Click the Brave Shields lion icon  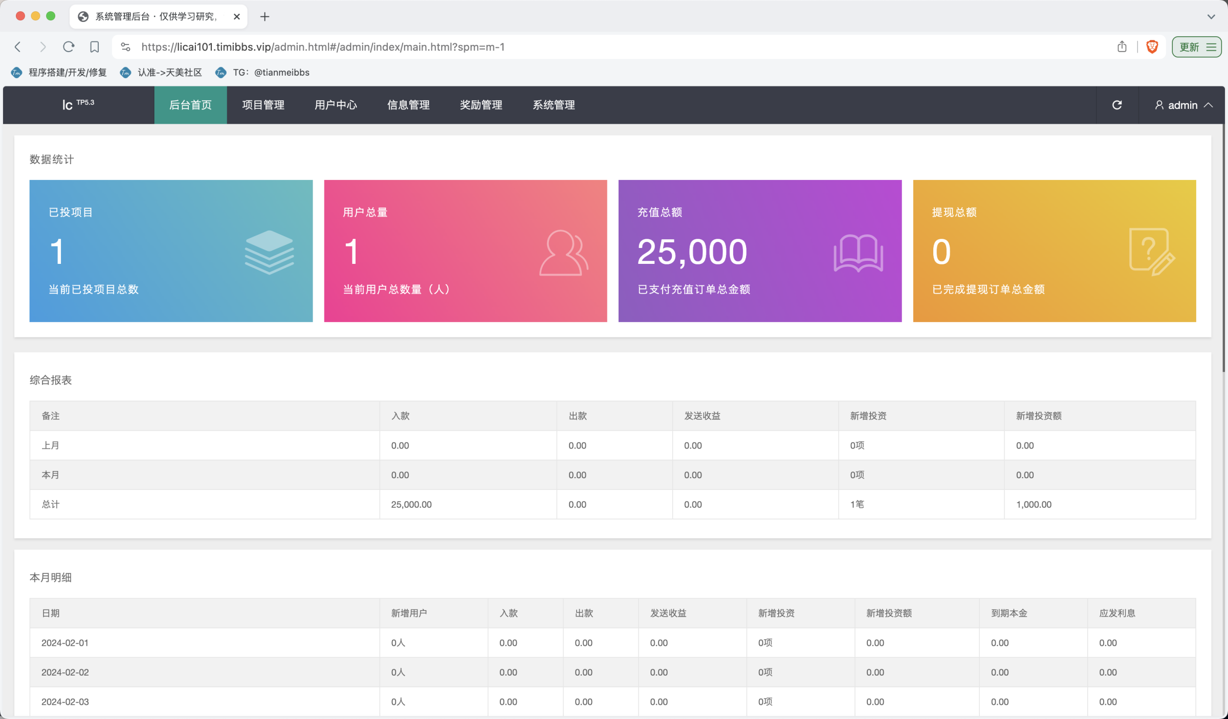point(1152,47)
